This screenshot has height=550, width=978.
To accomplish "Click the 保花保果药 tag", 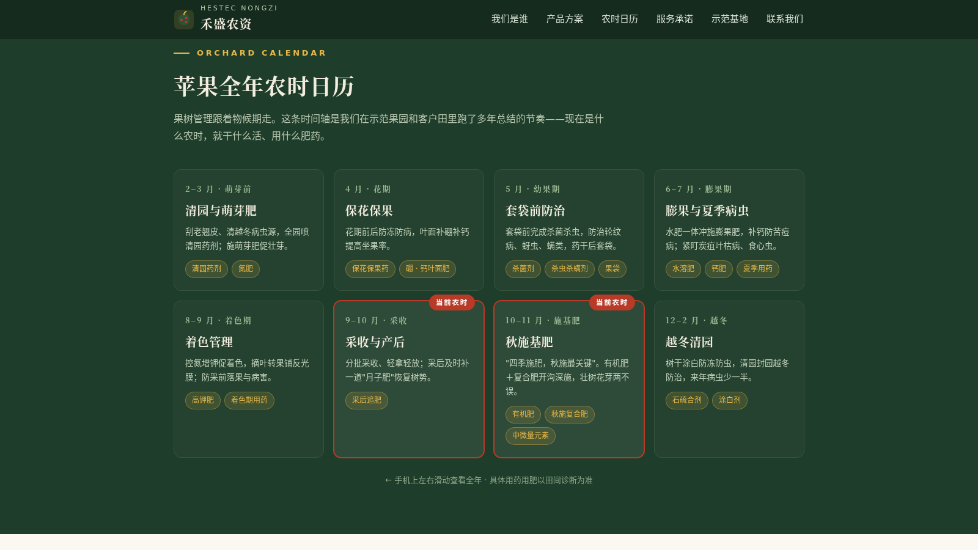I will pos(370,269).
